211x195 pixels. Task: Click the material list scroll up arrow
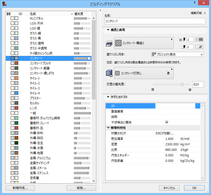[x=94, y=18]
